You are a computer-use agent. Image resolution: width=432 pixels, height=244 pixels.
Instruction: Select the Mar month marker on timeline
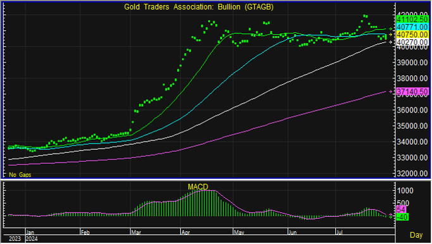136,233
